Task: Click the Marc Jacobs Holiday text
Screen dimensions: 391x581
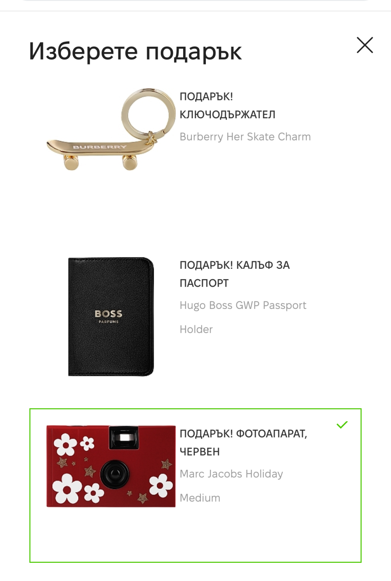Action: tap(231, 474)
